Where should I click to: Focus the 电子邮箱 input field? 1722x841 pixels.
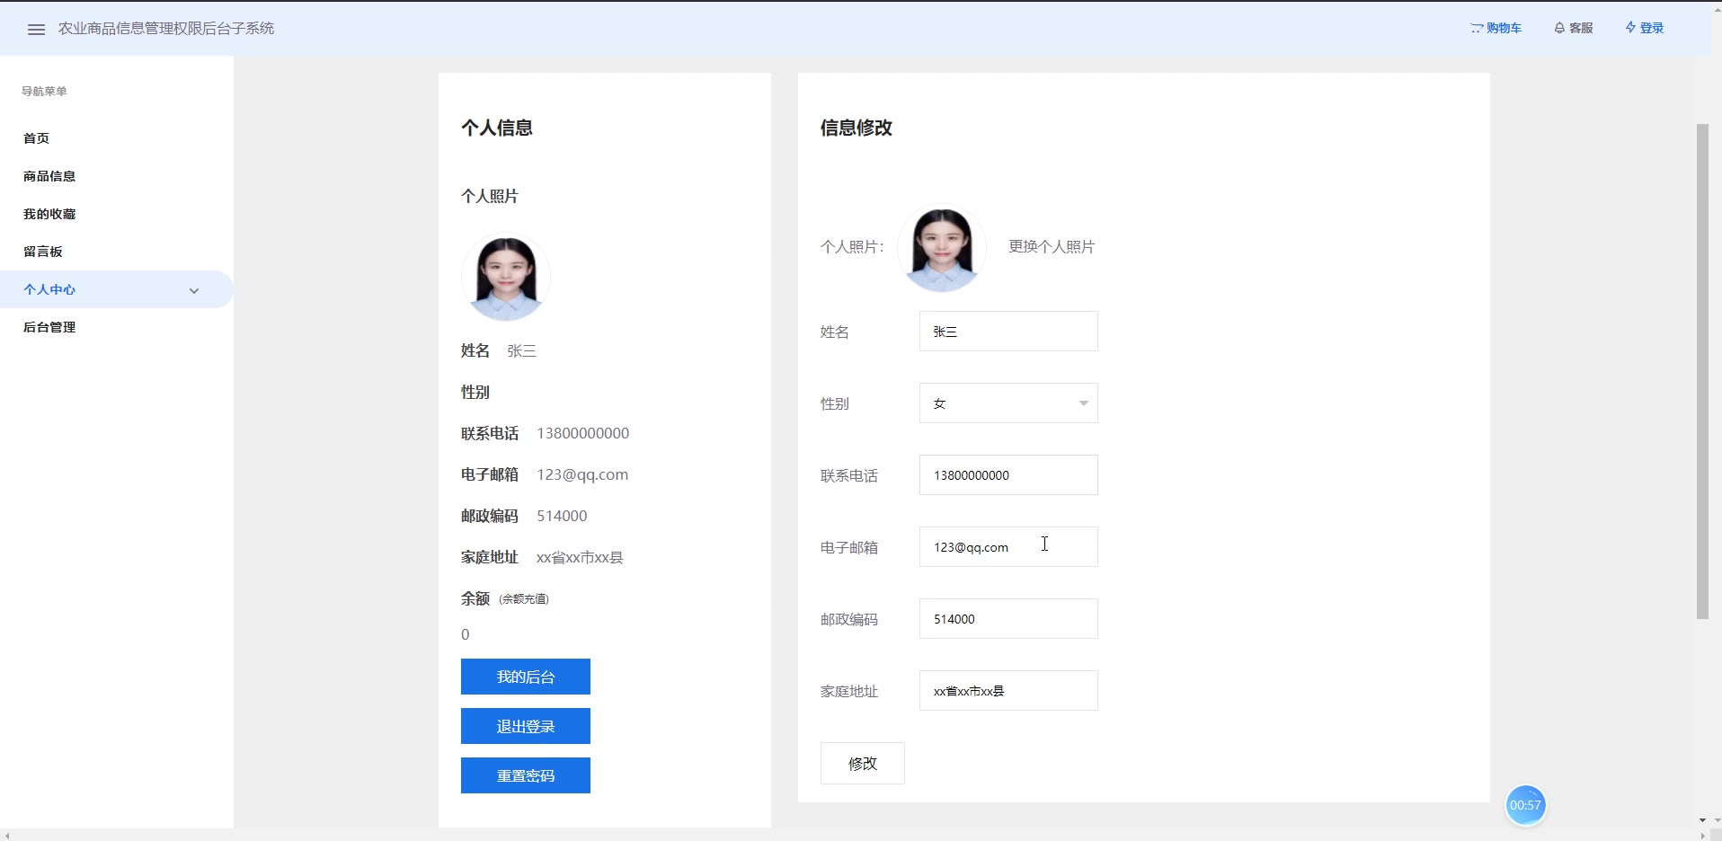tap(1008, 547)
